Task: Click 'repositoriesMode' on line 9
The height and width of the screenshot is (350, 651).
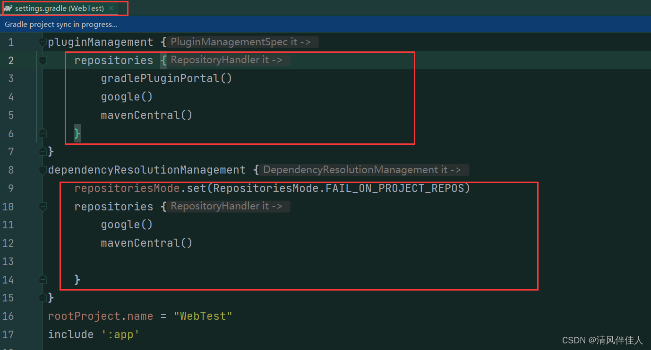Action: click(x=127, y=188)
